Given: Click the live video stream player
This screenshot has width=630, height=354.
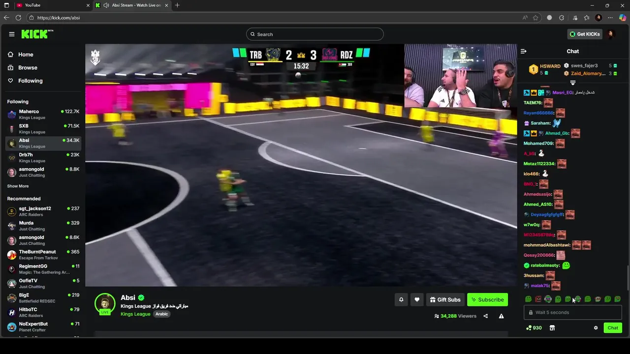Looking at the screenshot, I should click(301, 165).
